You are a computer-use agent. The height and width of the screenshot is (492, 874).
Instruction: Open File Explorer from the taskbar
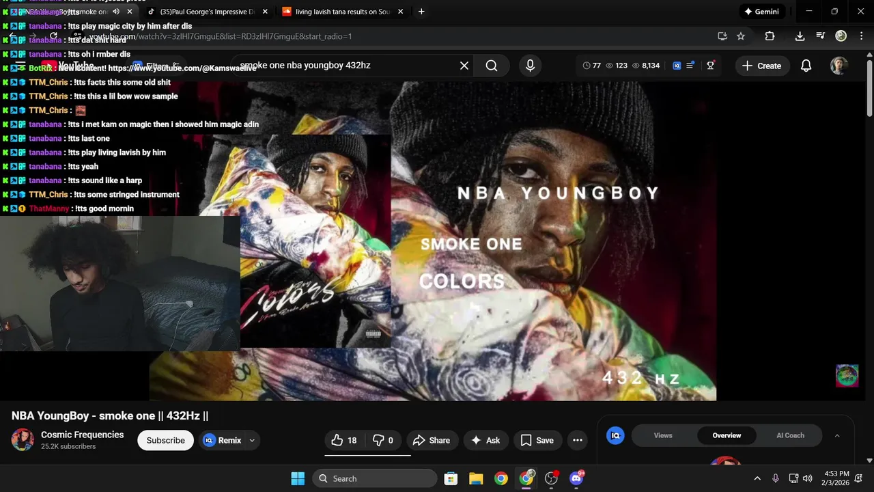click(x=476, y=478)
